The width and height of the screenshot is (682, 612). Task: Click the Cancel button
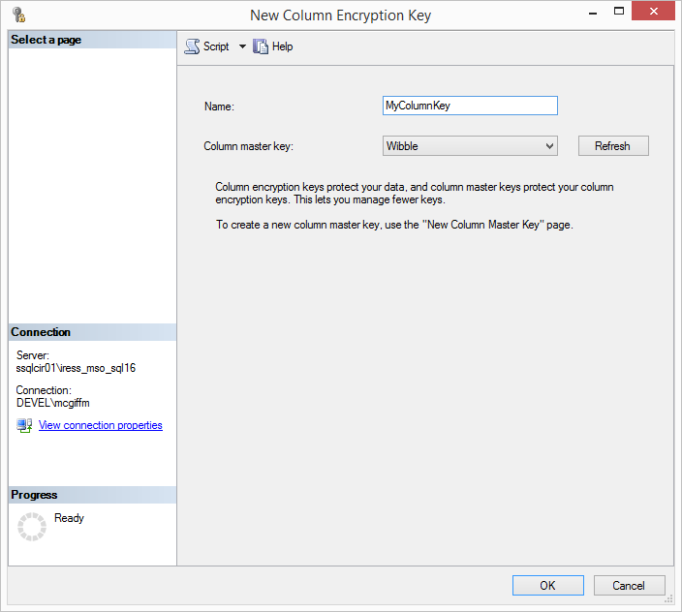pos(629,585)
